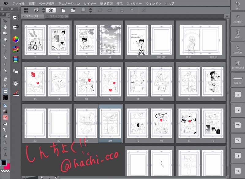Image resolution: width=245 pixels, height=179 pixels.
Task: Open Clip Studio via spiral icon
Action: (x=51, y=10)
